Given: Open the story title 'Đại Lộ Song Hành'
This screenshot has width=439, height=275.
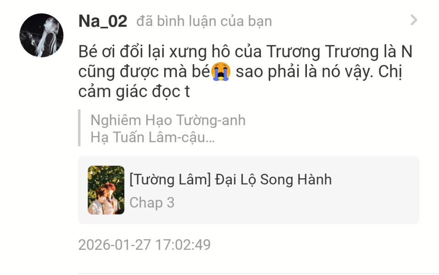Looking at the screenshot, I should pos(273,180).
